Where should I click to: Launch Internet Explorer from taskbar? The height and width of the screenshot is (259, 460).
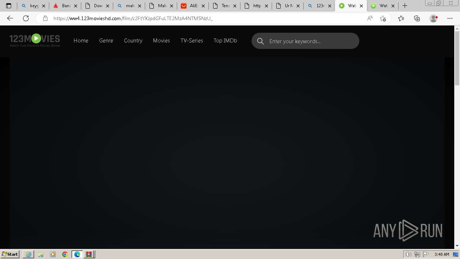point(28,254)
